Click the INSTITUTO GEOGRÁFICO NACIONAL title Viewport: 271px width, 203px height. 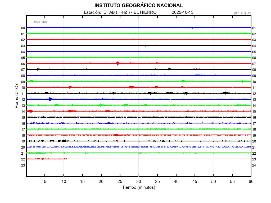click(139, 6)
